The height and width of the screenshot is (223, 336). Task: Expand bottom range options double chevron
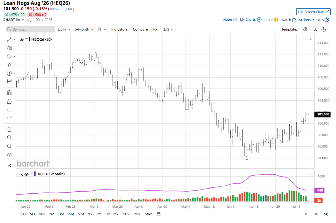[x=306, y=214]
